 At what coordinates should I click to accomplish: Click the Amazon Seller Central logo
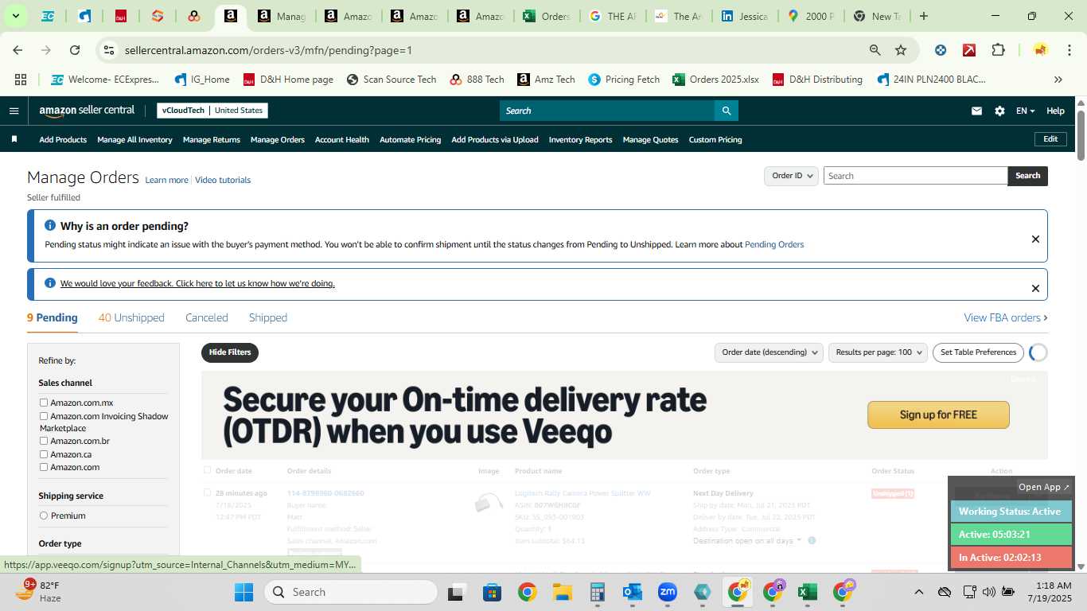[87, 111]
